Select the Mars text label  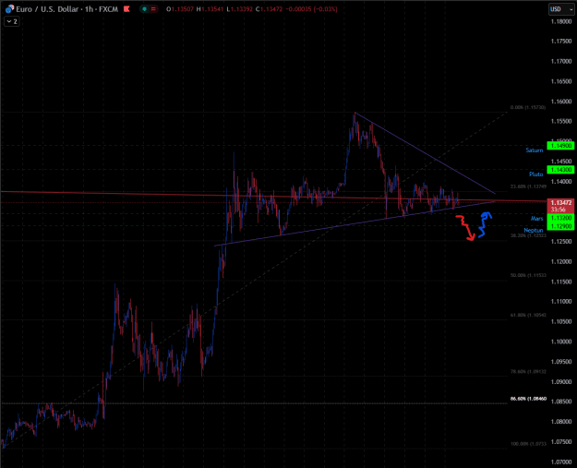click(536, 219)
